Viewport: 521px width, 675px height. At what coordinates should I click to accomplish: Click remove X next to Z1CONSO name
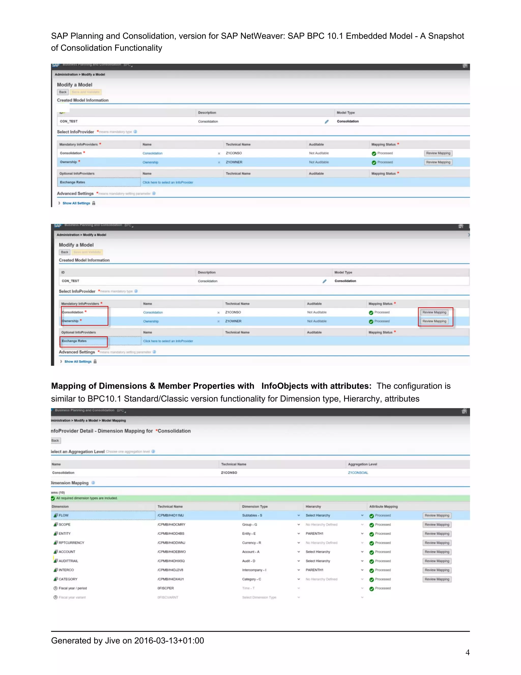point(219,153)
